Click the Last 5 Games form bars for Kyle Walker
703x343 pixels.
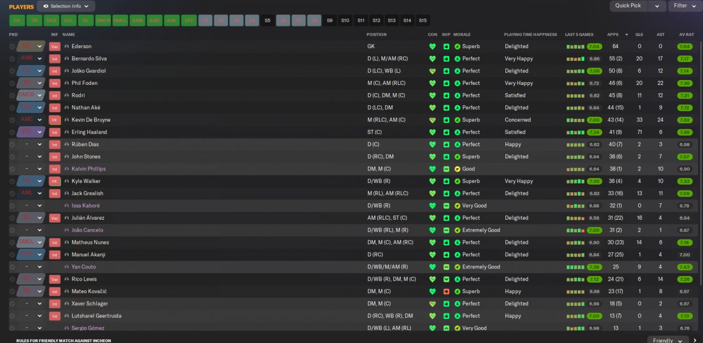(576, 181)
